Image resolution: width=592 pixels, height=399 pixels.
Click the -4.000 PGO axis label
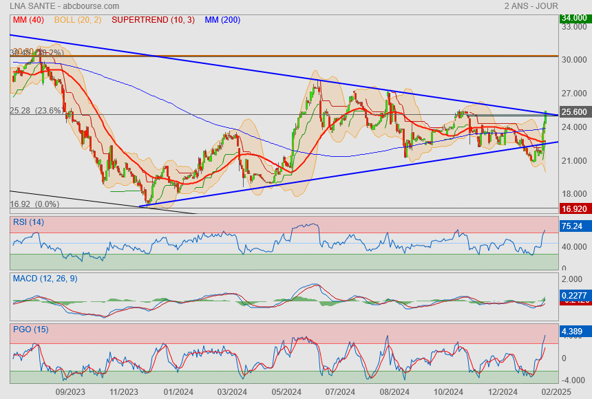(574, 380)
